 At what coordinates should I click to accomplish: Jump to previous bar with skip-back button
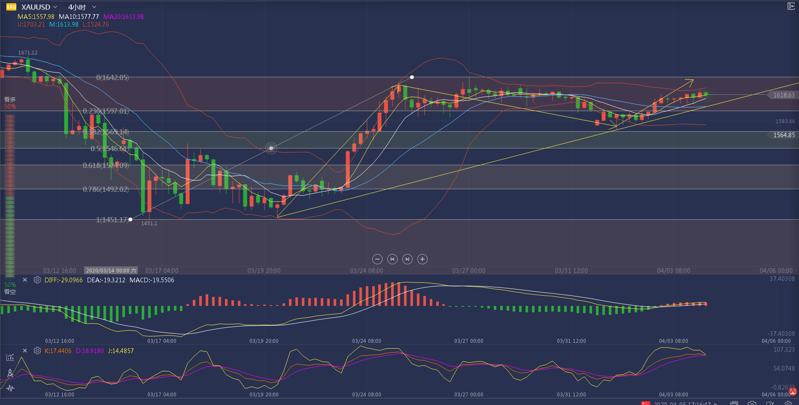tap(392, 259)
